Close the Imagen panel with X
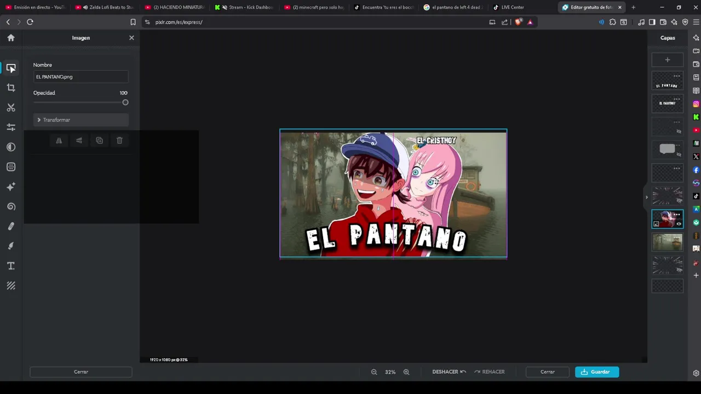This screenshot has height=394, width=701. (131, 38)
